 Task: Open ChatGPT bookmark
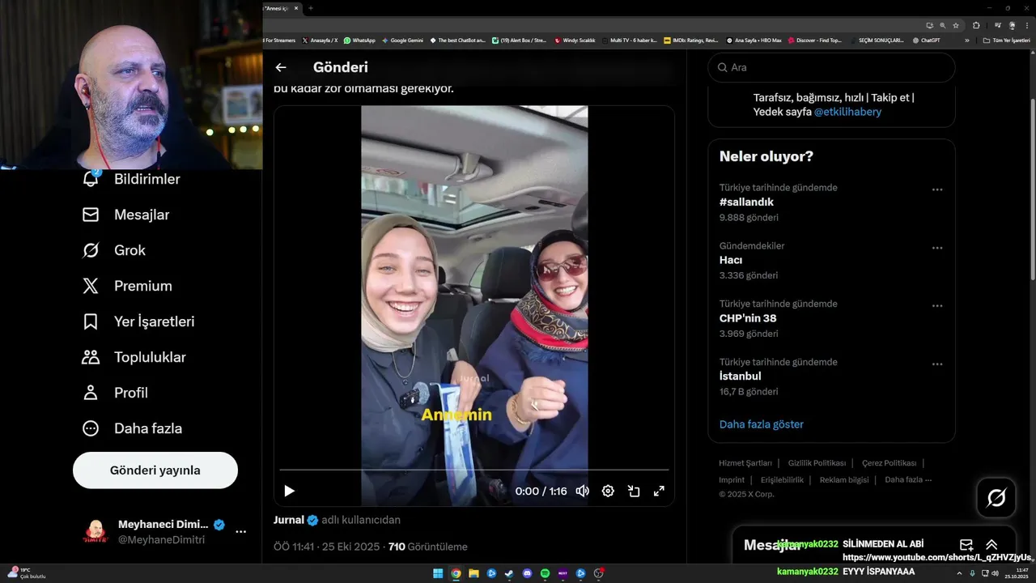[926, 40]
